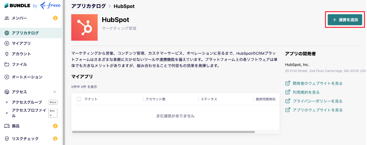
Task: Click the アクセス section icon
Action: pos(7,92)
